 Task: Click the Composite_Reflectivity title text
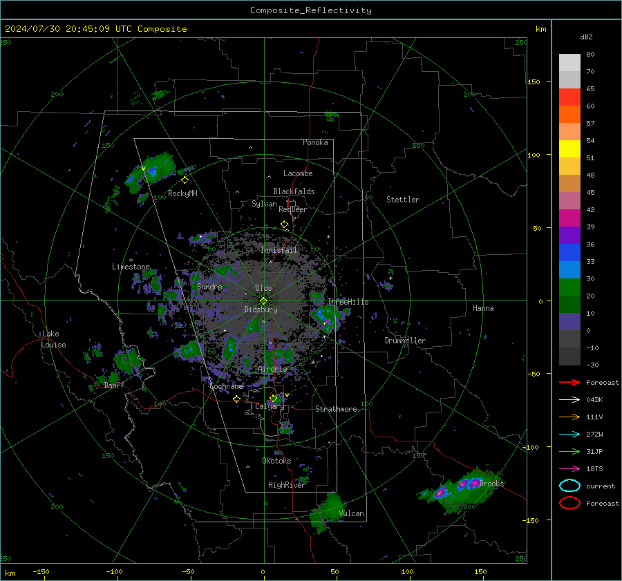point(311,10)
